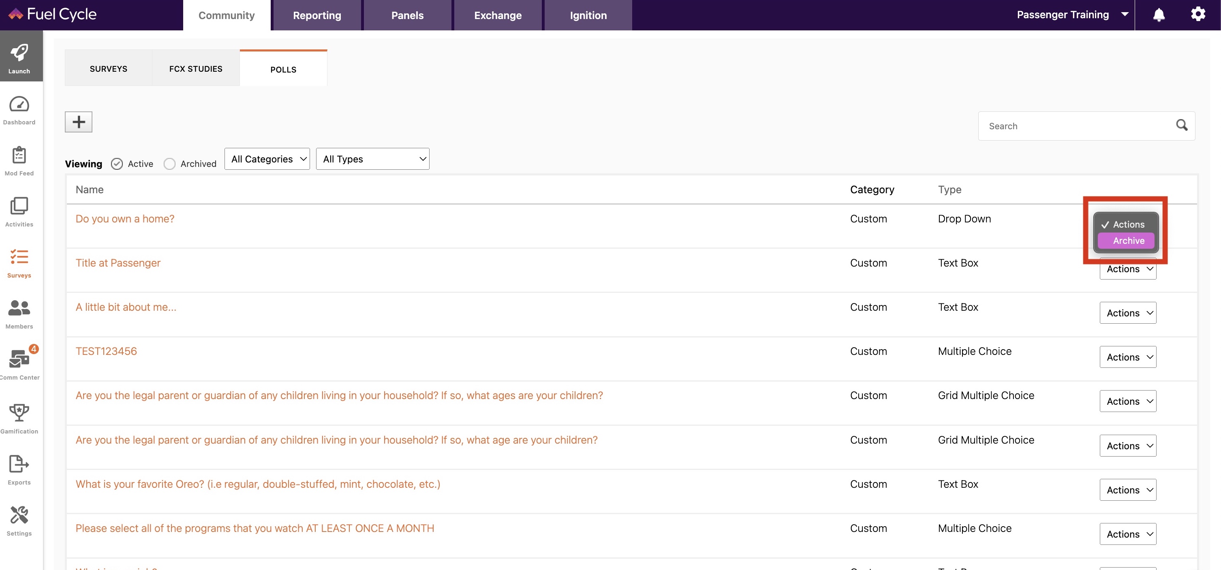Switch to the Reporting tab
The image size is (1221, 570).
pyautogui.click(x=317, y=15)
